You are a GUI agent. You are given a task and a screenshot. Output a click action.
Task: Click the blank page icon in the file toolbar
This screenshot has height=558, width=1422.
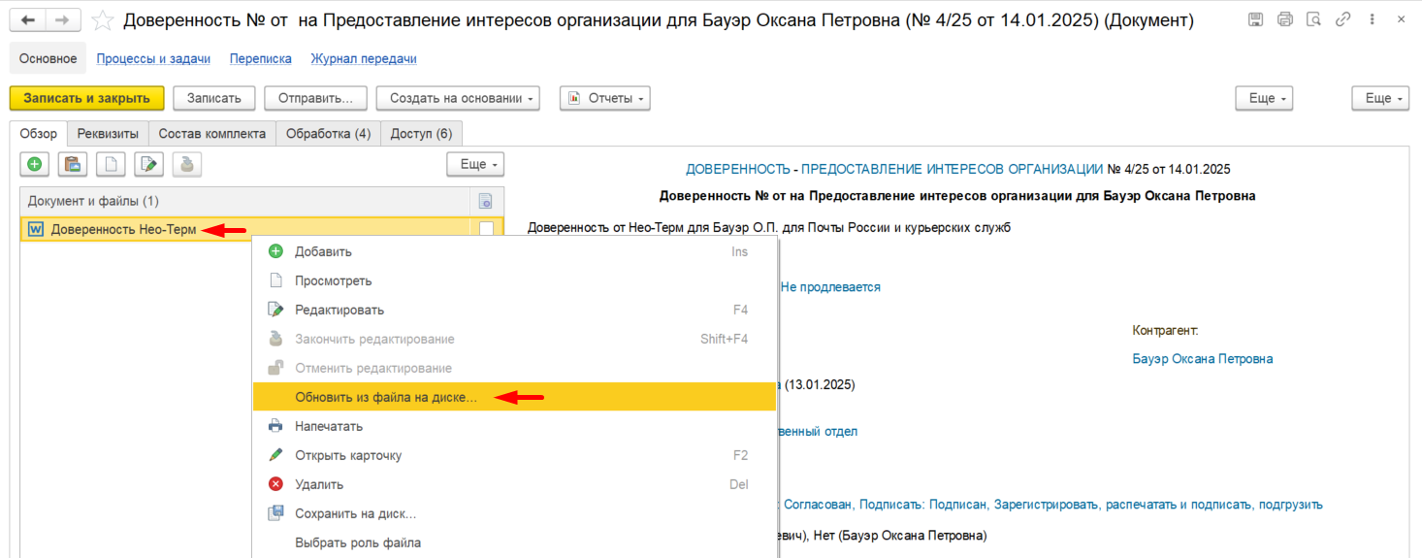(x=111, y=164)
